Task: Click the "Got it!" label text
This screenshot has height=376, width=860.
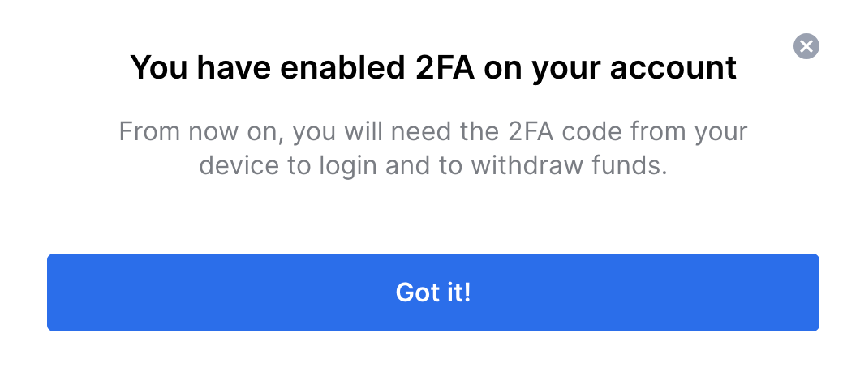Action: click(432, 293)
